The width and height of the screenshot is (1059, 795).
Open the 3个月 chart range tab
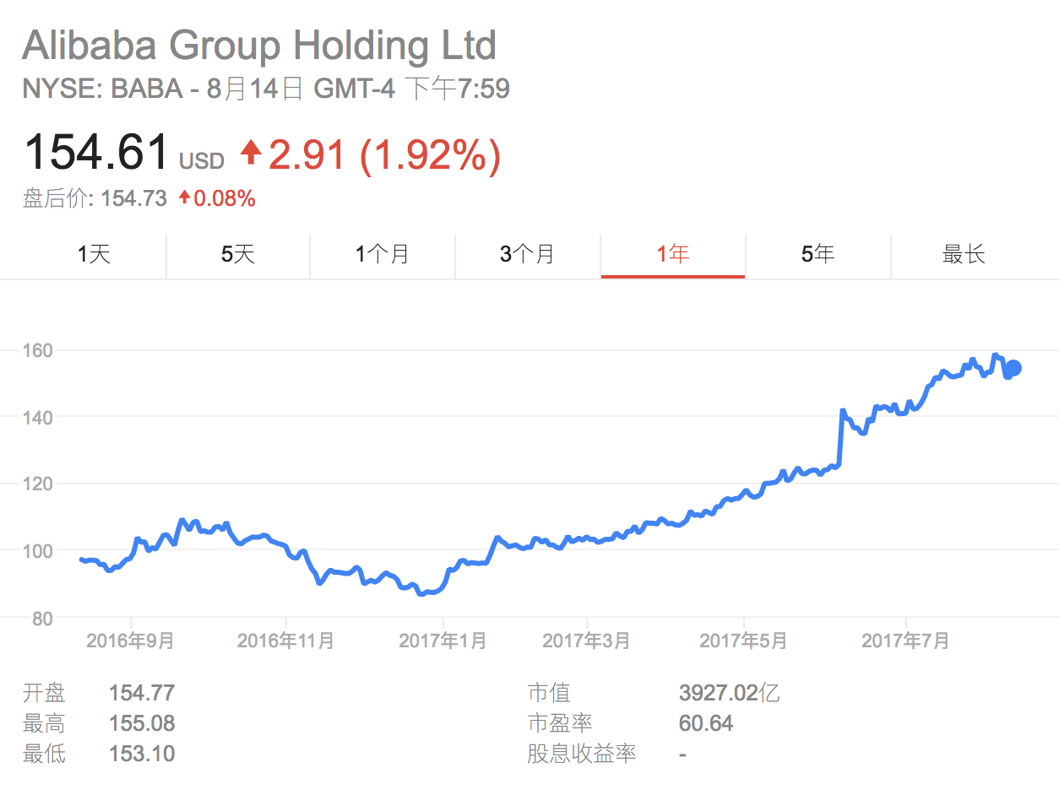tap(527, 254)
